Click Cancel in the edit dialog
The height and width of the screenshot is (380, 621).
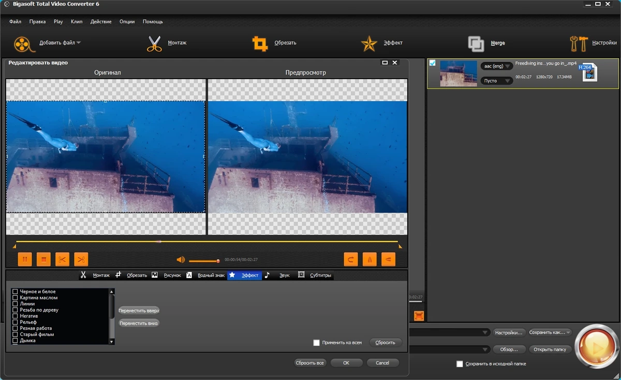point(382,363)
